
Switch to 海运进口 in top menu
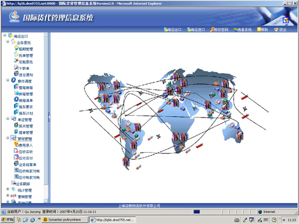(x=196, y=30)
